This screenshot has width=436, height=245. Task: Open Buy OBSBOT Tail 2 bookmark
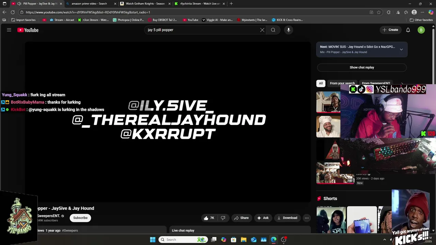tap(162, 20)
